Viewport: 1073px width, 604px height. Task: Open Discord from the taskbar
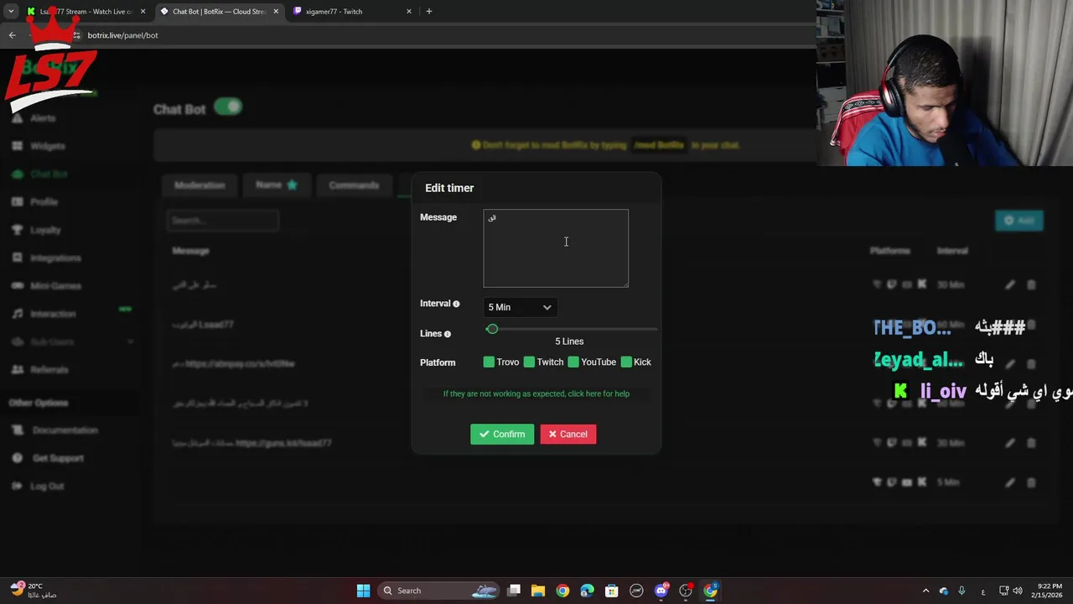tap(661, 591)
